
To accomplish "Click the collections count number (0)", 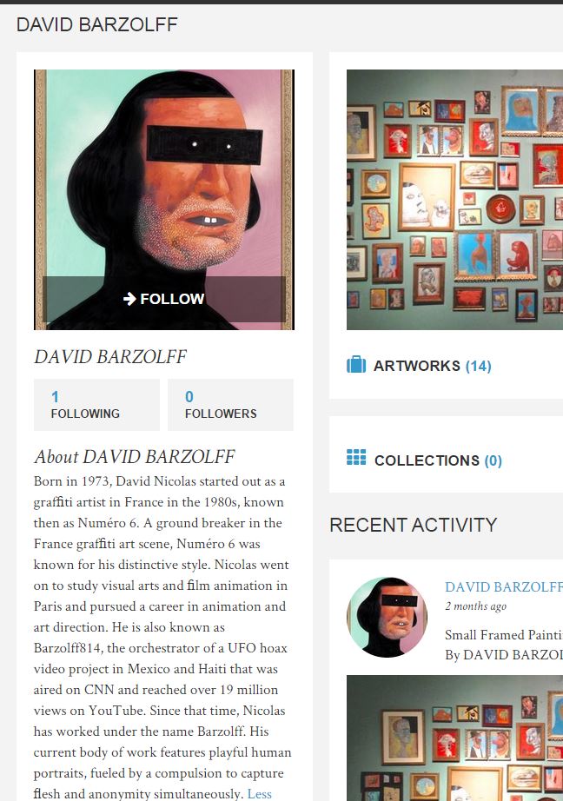I will click(x=493, y=460).
